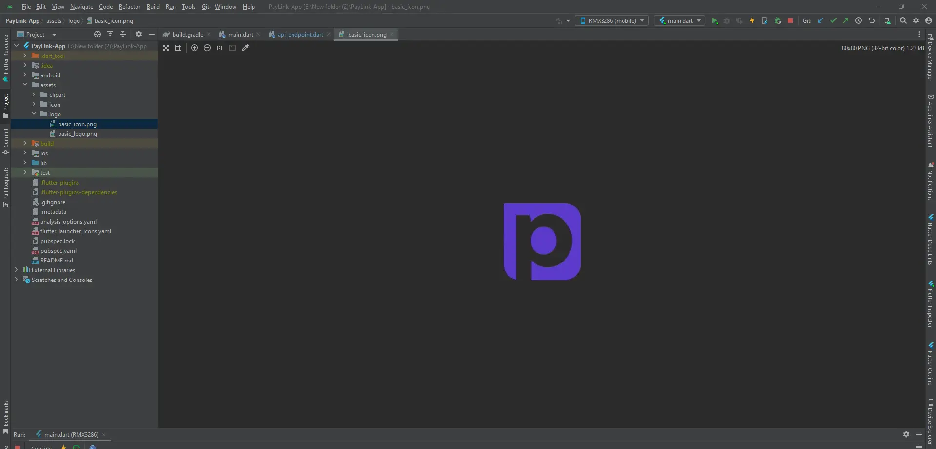The width and height of the screenshot is (936, 449).
Task: Click the user account avatar icon
Action: 929,21
